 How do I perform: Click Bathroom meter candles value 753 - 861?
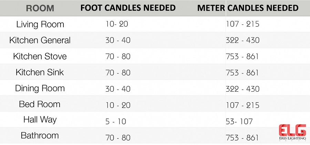242,138
